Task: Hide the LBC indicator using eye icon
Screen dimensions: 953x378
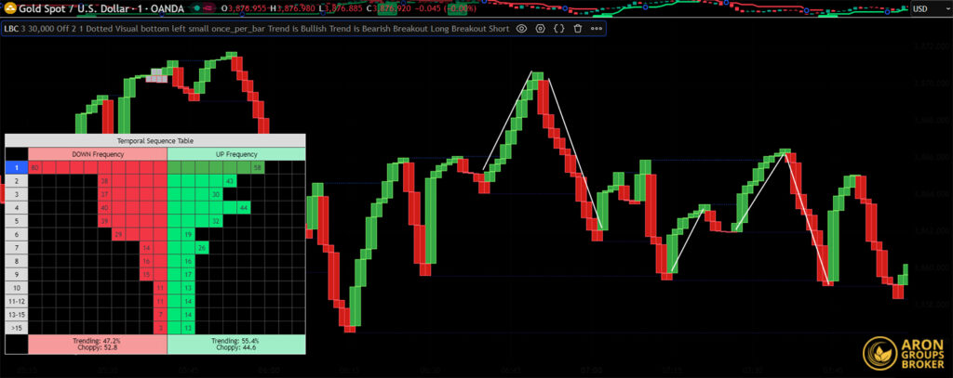Action: tap(521, 28)
